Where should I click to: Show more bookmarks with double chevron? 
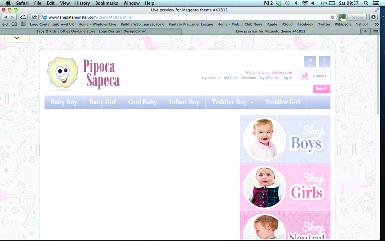[x=377, y=24]
